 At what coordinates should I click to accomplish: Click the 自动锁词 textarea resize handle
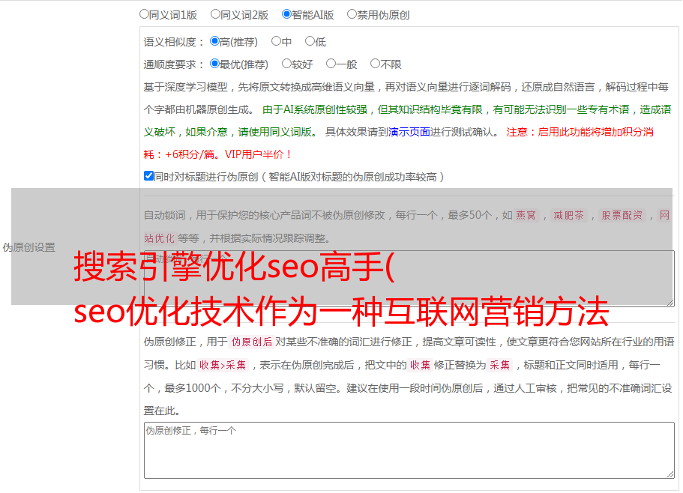(x=670, y=303)
